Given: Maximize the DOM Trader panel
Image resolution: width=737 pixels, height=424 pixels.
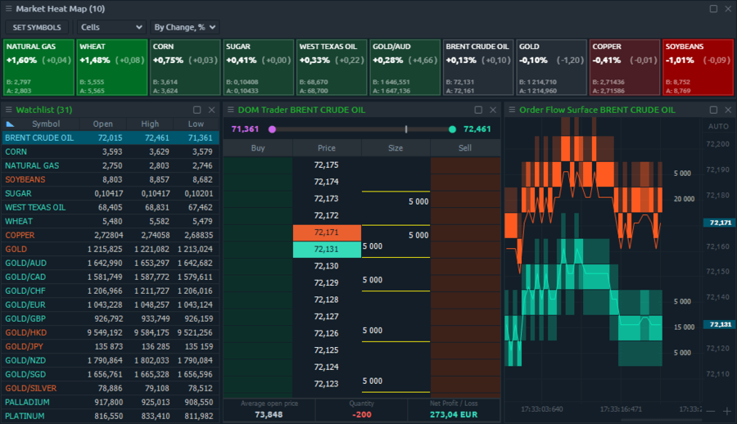Looking at the screenshot, I should [x=478, y=110].
